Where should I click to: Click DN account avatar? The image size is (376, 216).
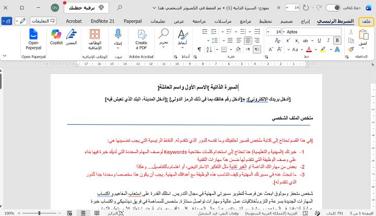[55, 8]
